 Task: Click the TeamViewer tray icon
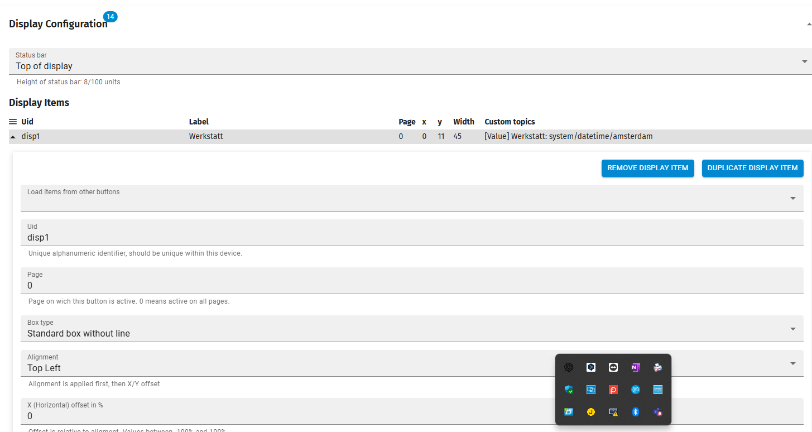point(613,367)
